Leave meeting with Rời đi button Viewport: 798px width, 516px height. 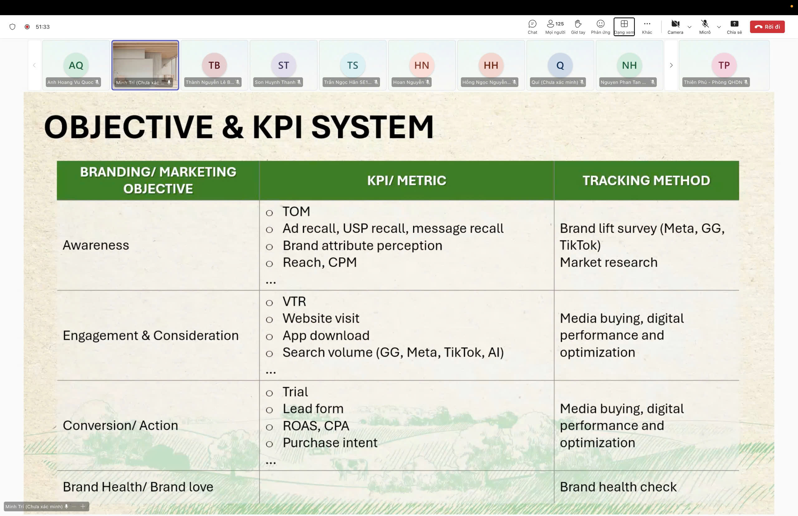(767, 27)
